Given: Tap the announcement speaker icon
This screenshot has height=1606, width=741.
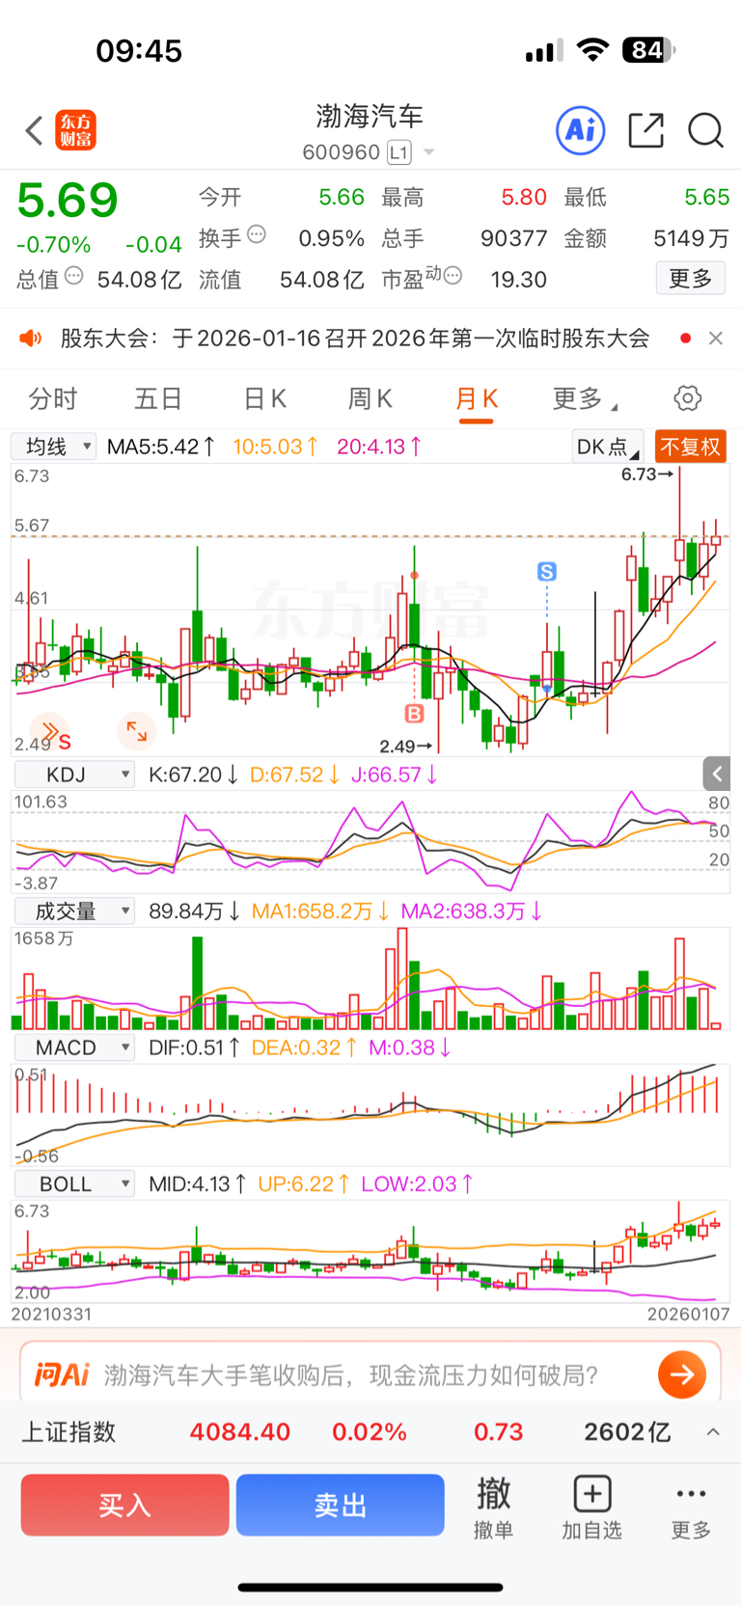Looking at the screenshot, I should [x=32, y=338].
